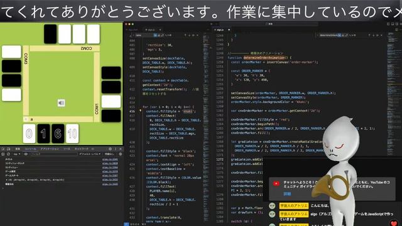Open source link of ゲームスタート console row
The image size is (402, 226).
click(110, 176)
